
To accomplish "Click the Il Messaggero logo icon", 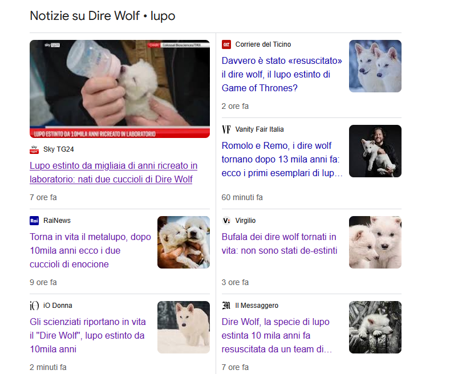I will pos(226,306).
